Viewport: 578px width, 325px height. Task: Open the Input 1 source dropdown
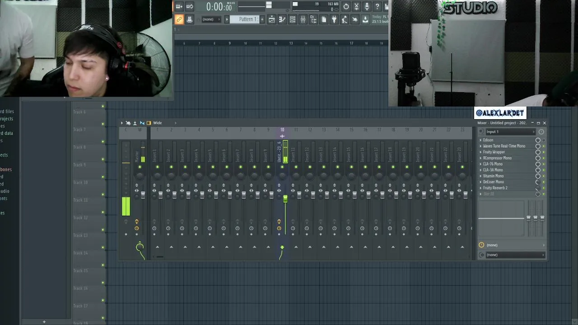pyautogui.click(x=510, y=132)
